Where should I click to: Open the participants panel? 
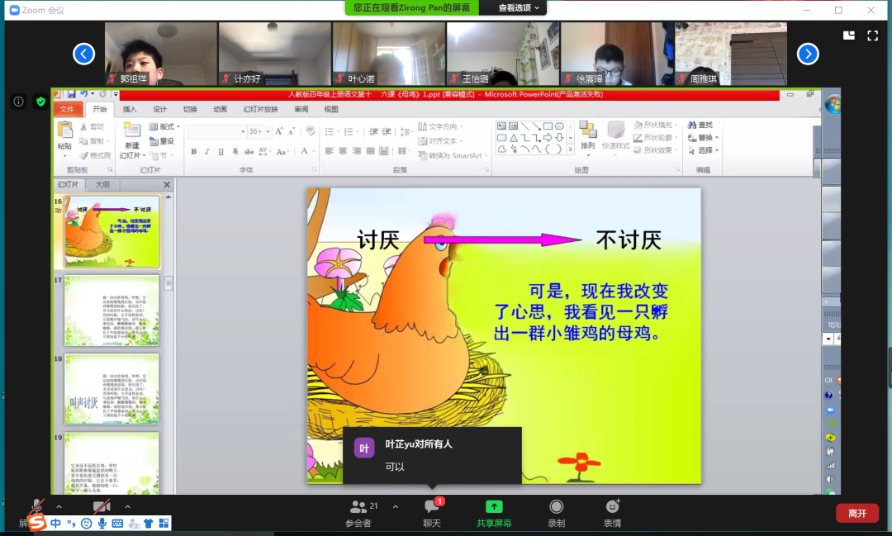click(358, 513)
